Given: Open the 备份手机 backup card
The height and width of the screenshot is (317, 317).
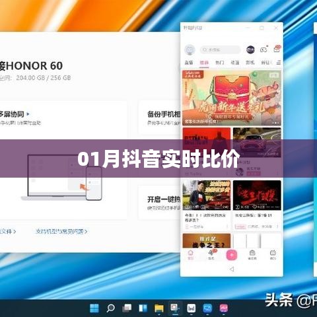Looking at the screenshot, I should click(x=160, y=118).
